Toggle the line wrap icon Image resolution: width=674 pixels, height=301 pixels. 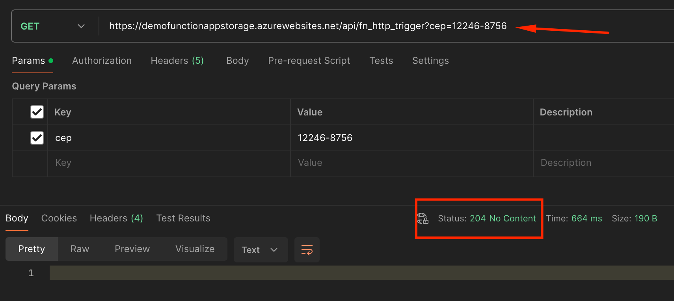pos(307,250)
